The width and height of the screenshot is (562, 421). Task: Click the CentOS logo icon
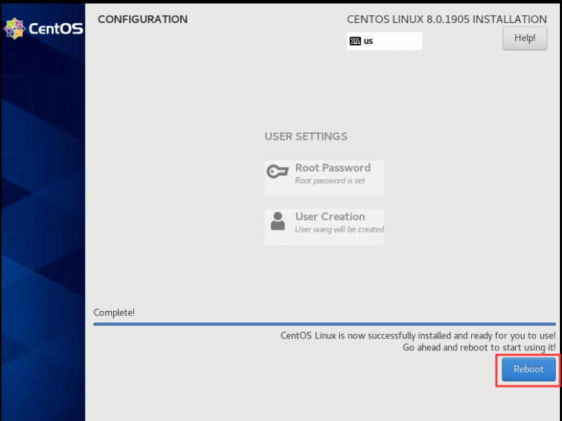coord(14,28)
